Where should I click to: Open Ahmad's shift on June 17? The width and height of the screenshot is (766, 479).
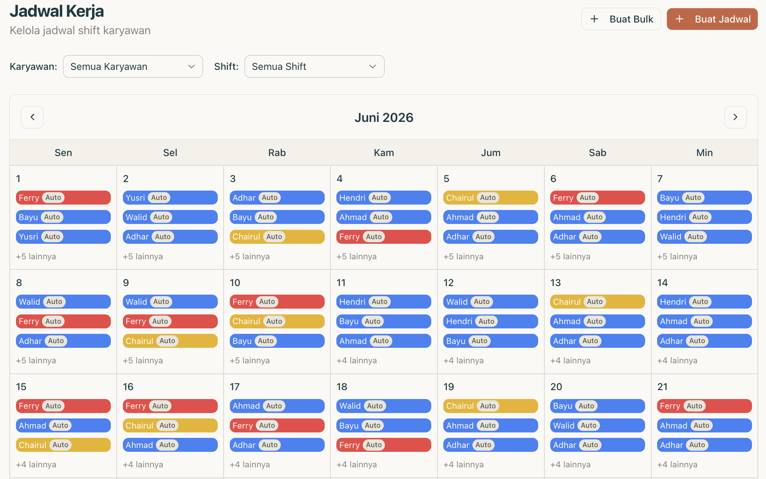(277, 406)
